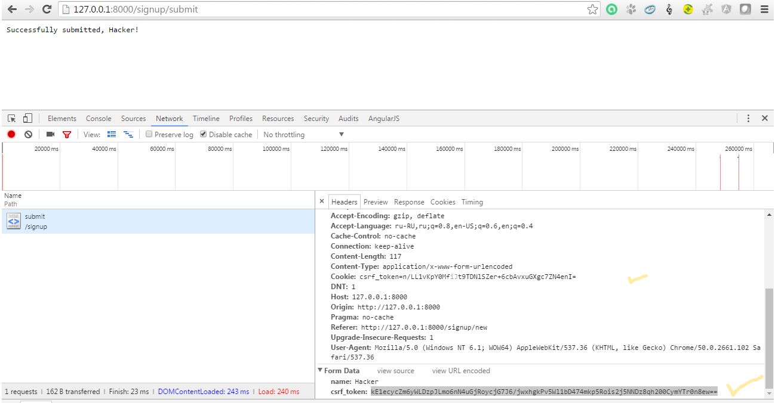Toggle the device mode icon
775x403 pixels.
click(27, 118)
